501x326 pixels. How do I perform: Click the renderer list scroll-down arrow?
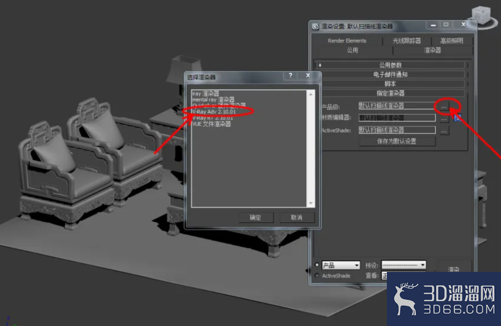coord(310,203)
